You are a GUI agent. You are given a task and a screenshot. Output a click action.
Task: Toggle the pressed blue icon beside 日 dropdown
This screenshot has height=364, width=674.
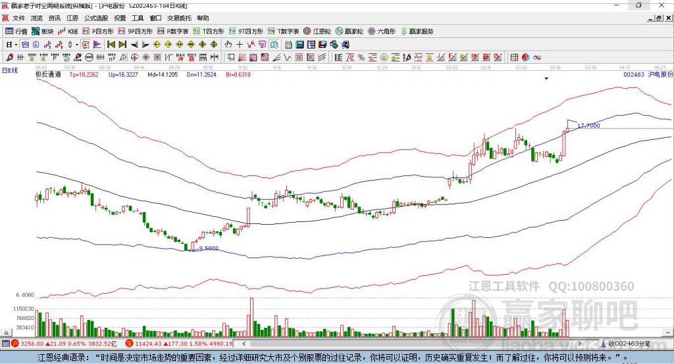point(25,45)
